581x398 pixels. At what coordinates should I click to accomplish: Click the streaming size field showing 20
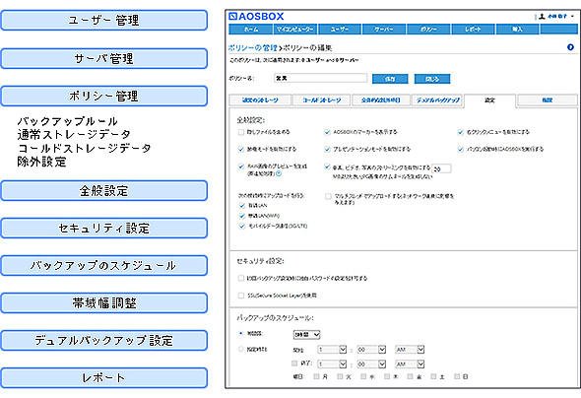pyautogui.click(x=441, y=168)
